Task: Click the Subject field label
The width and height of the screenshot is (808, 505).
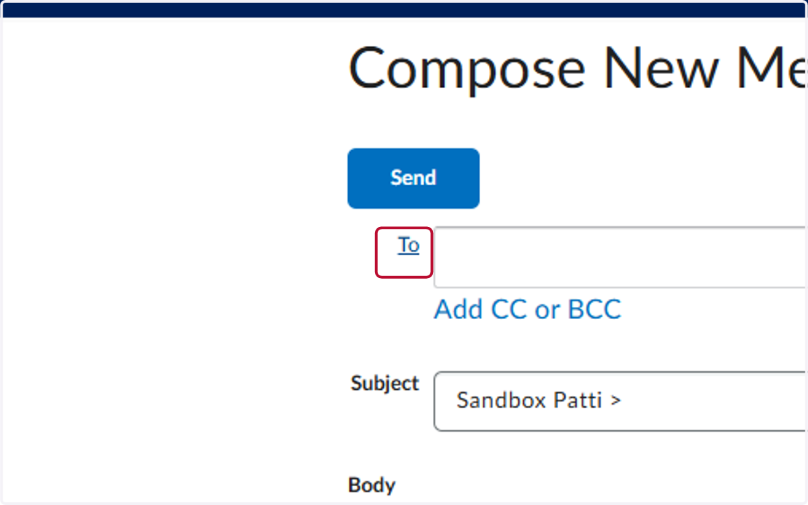Action: pyautogui.click(x=384, y=384)
